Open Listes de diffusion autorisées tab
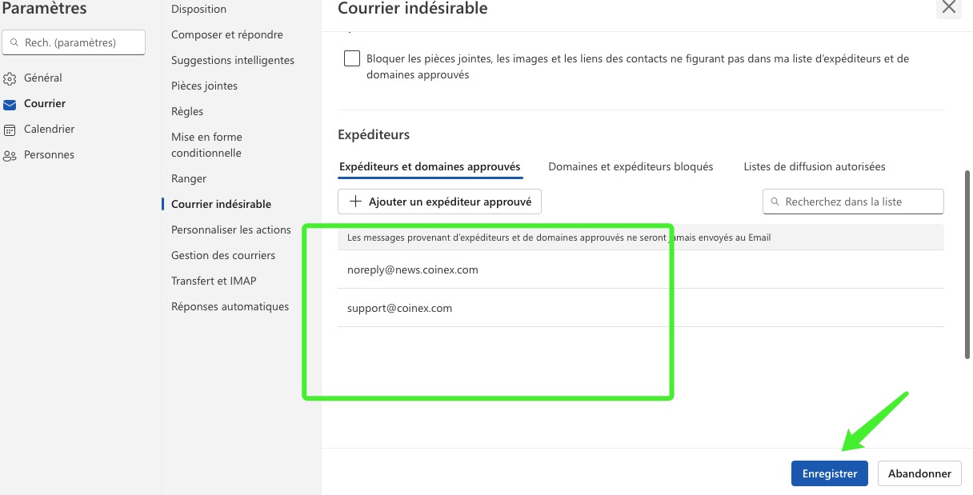 (814, 166)
